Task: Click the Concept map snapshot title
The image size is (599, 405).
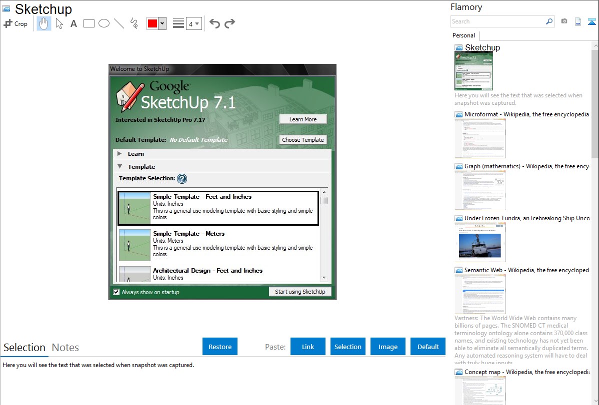Action: coord(527,372)
